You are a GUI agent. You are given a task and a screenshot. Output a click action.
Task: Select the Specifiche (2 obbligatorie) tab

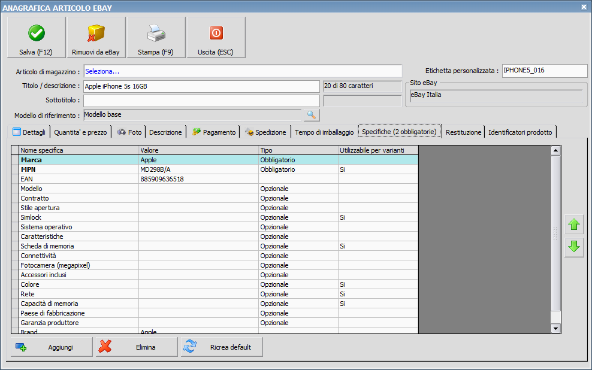coord(400,131)
